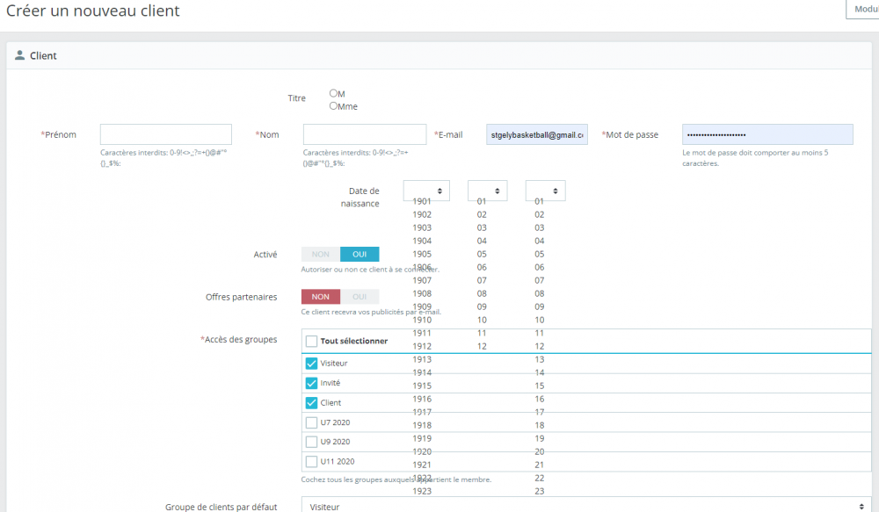Click the E-mail input field
879x512 pixels.
(x=537, y=134)
